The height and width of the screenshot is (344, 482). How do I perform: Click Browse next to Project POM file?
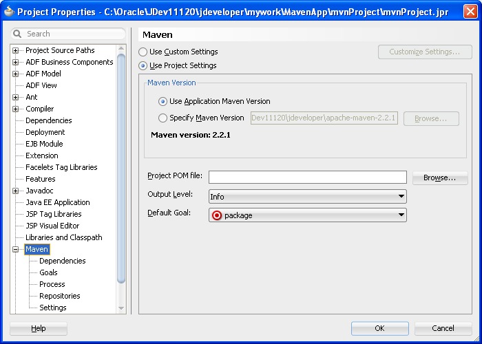click(x=440, y=178)
